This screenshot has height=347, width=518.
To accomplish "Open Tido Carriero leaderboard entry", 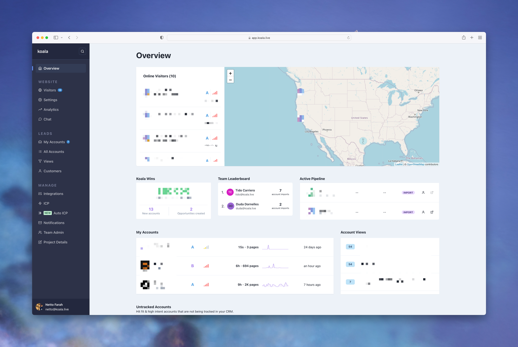I will click(x=245, y=192).
